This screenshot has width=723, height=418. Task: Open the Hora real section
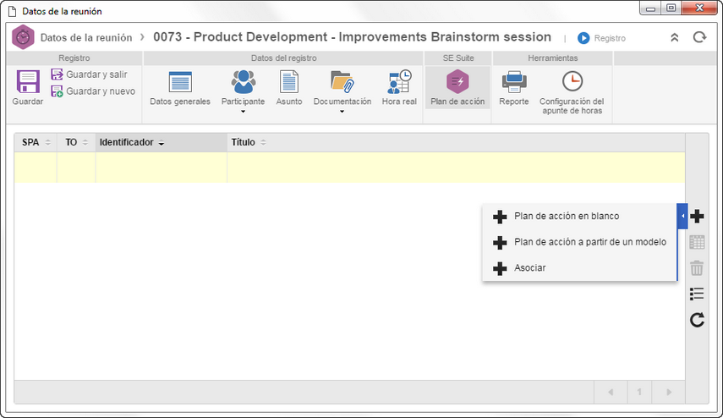[x=399, y=89]
